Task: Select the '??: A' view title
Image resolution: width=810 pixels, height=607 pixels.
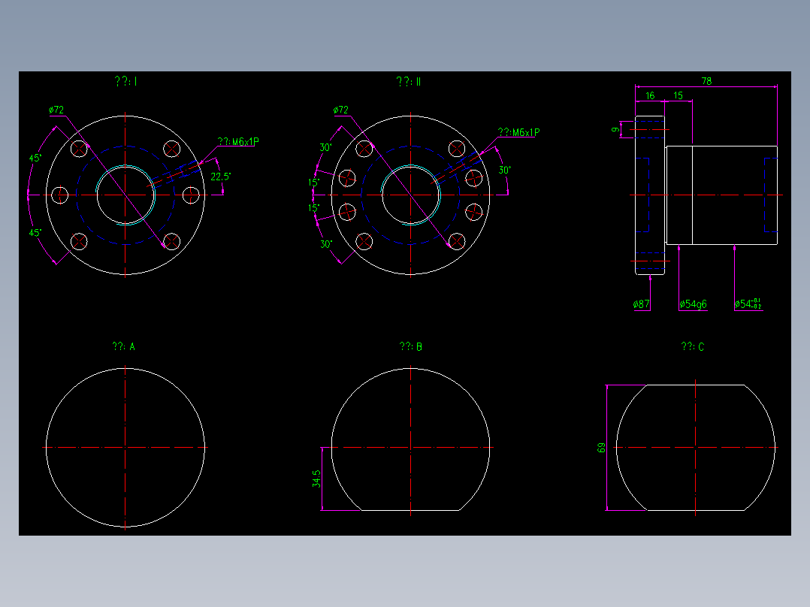Action: tap(123, 346)
